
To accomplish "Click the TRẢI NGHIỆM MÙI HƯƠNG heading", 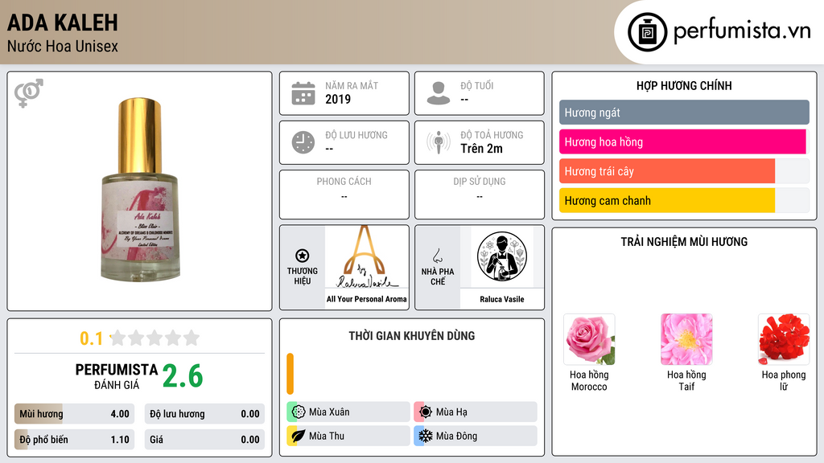I will click(x=684, y=241).
